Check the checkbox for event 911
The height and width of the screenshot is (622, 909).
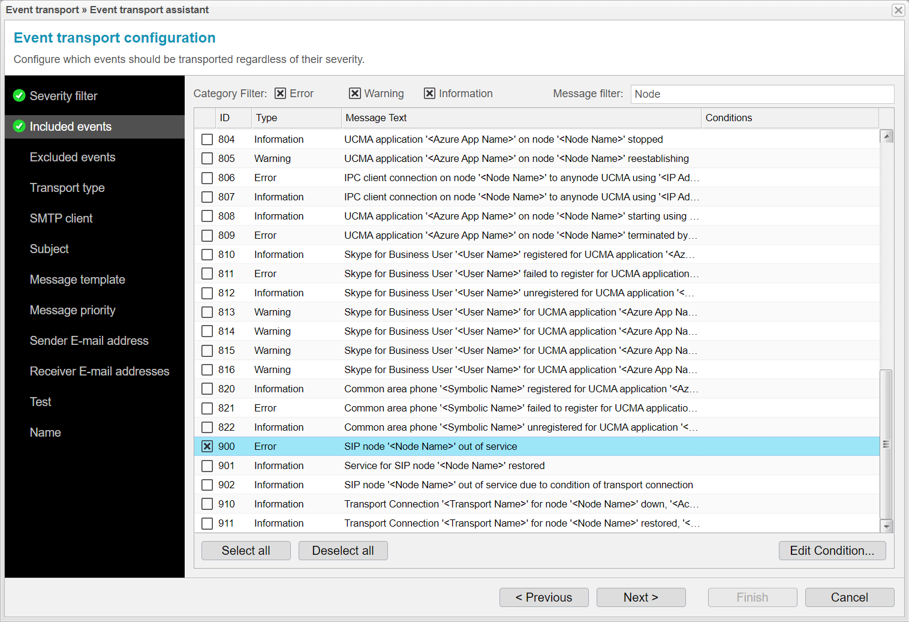207,522
